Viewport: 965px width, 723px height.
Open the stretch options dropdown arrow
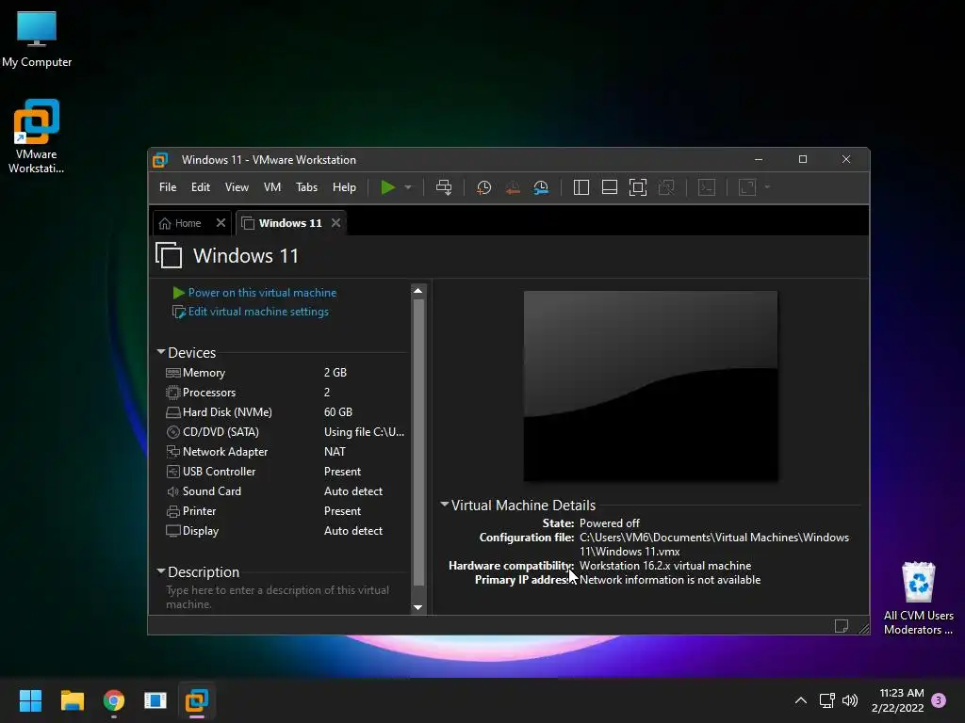tap(767, 187)
